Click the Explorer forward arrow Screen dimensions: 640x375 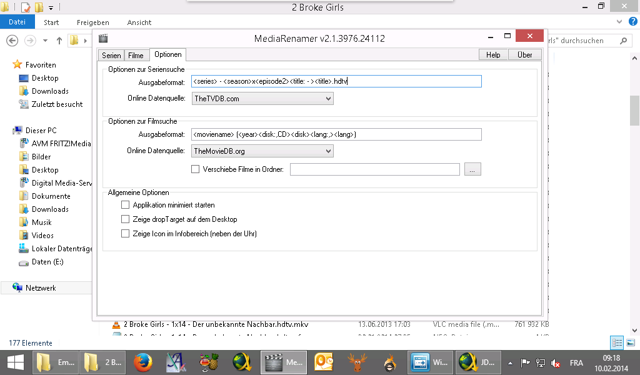[30, 41]
